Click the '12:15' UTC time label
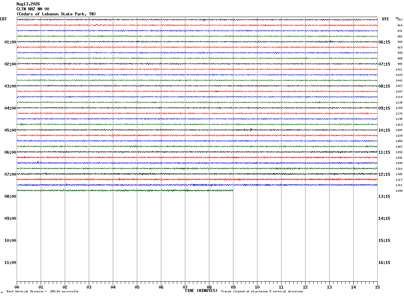Image resolution: width=404 pixels, height=296 pixels. 384,174
